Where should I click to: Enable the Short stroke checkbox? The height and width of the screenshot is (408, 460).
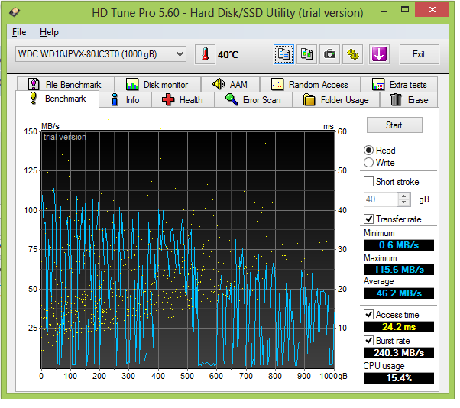click(x=370, y=182)
